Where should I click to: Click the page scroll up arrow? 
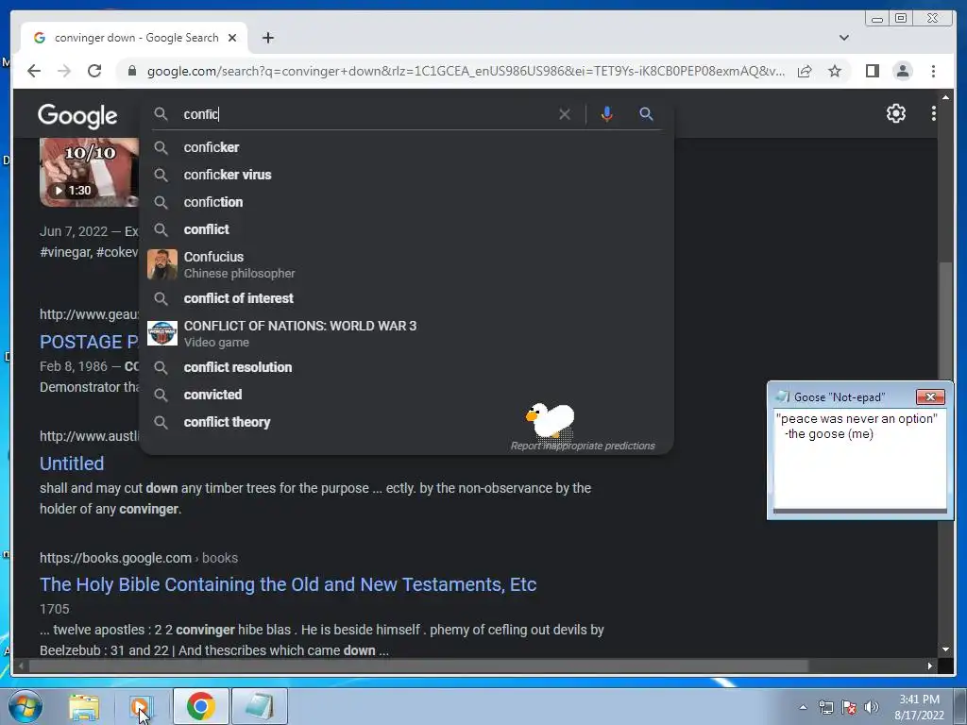coord(945,97)
